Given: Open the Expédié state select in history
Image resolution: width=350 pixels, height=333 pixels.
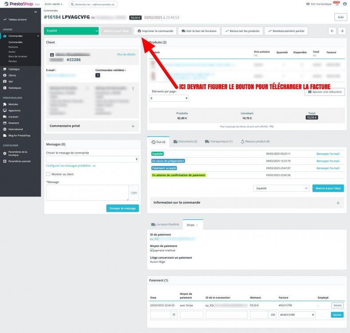Looking at the screenshot, I should tap(281, 188).
